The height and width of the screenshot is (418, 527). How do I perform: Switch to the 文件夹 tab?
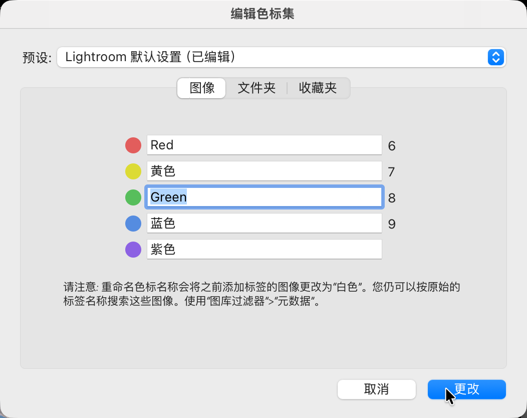pyautogui.click(x=256, y=88)
